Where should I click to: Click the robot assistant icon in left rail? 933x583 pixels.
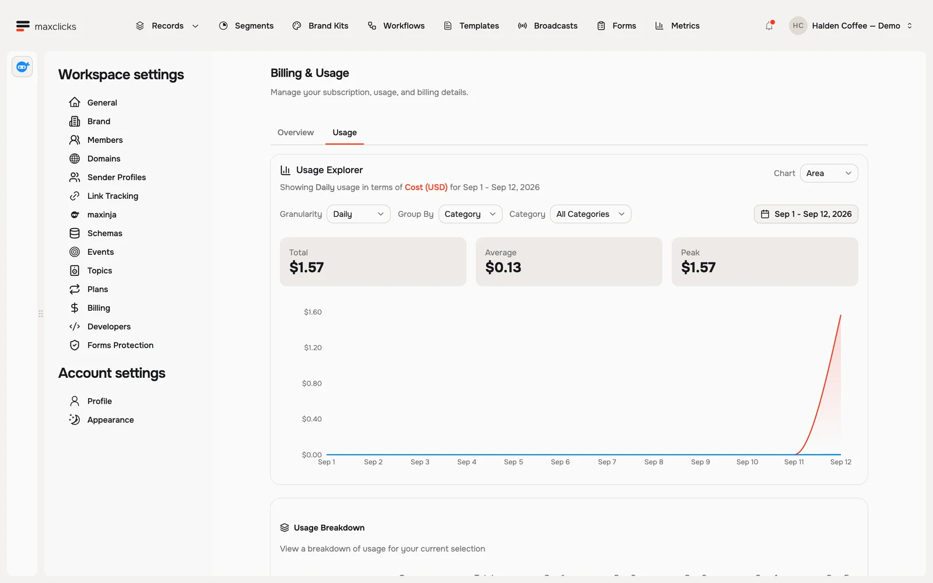click(22, 66)
